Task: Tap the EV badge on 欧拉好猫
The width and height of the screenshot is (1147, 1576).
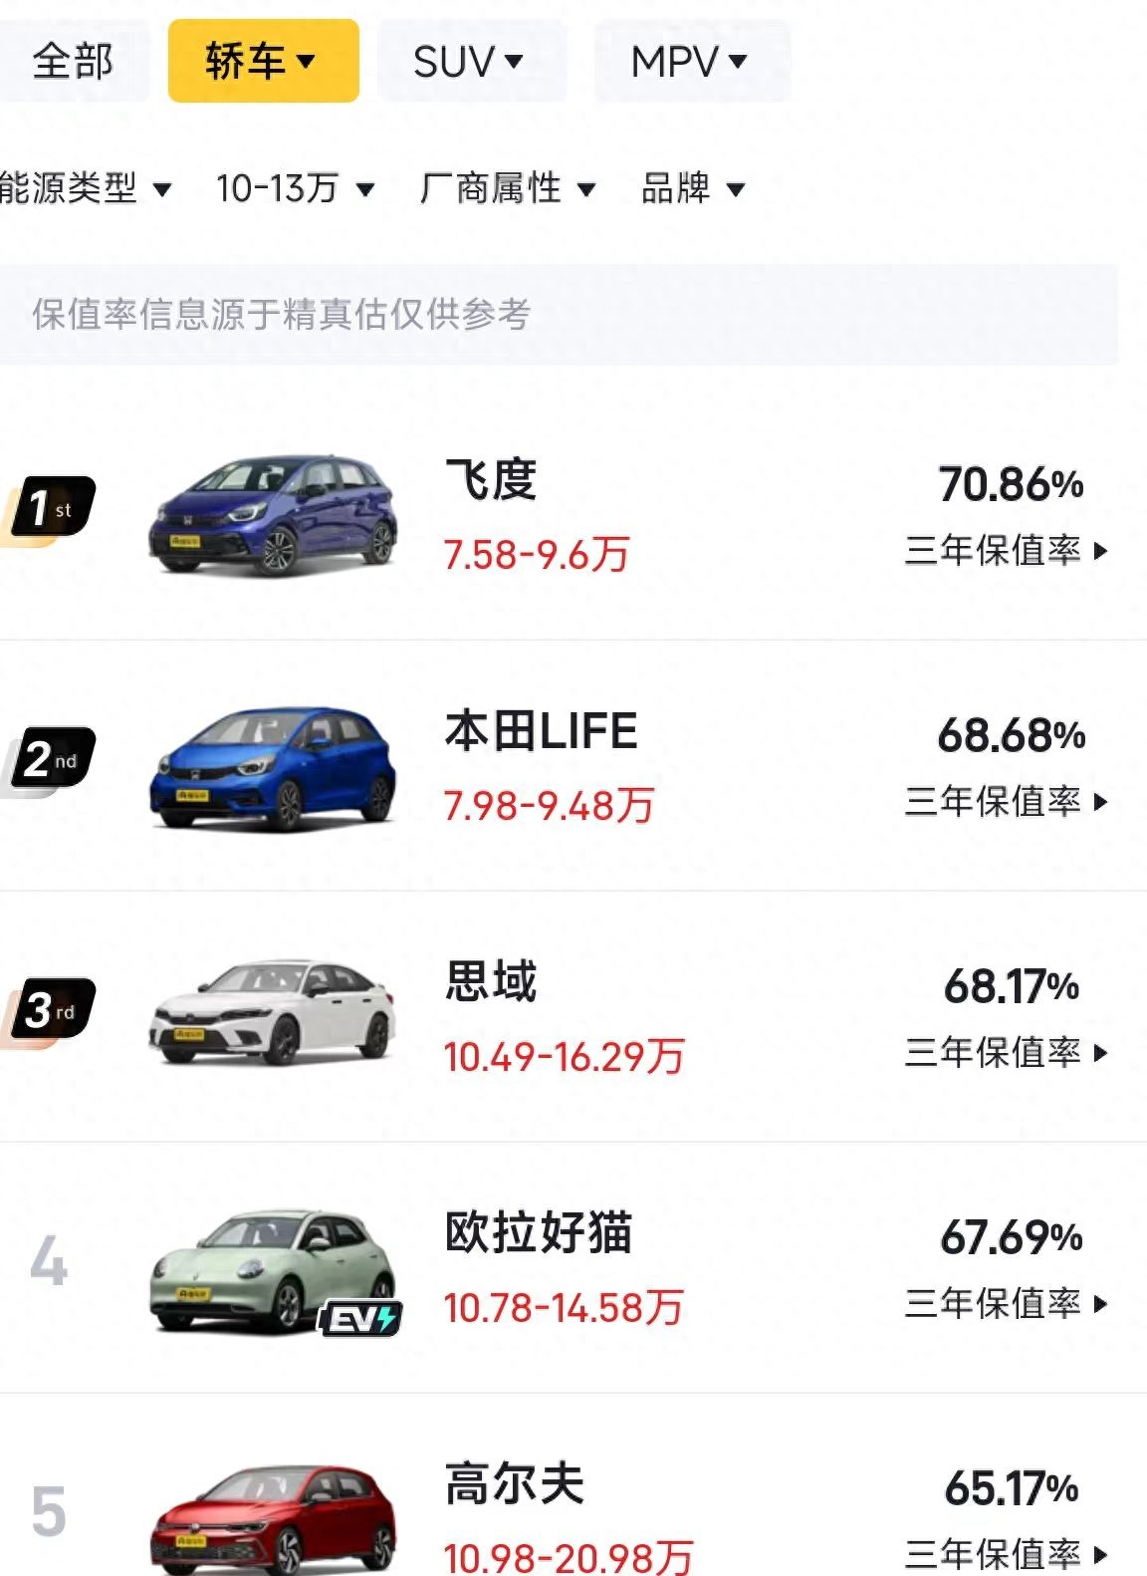Action: pyautogui.click(x=359, y=1320)
